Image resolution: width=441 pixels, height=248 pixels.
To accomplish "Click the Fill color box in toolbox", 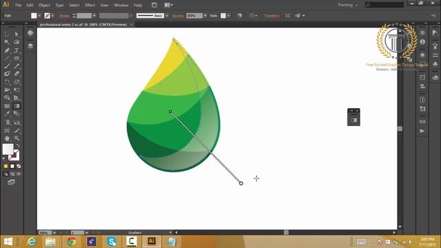I will (x=8, y=149).
